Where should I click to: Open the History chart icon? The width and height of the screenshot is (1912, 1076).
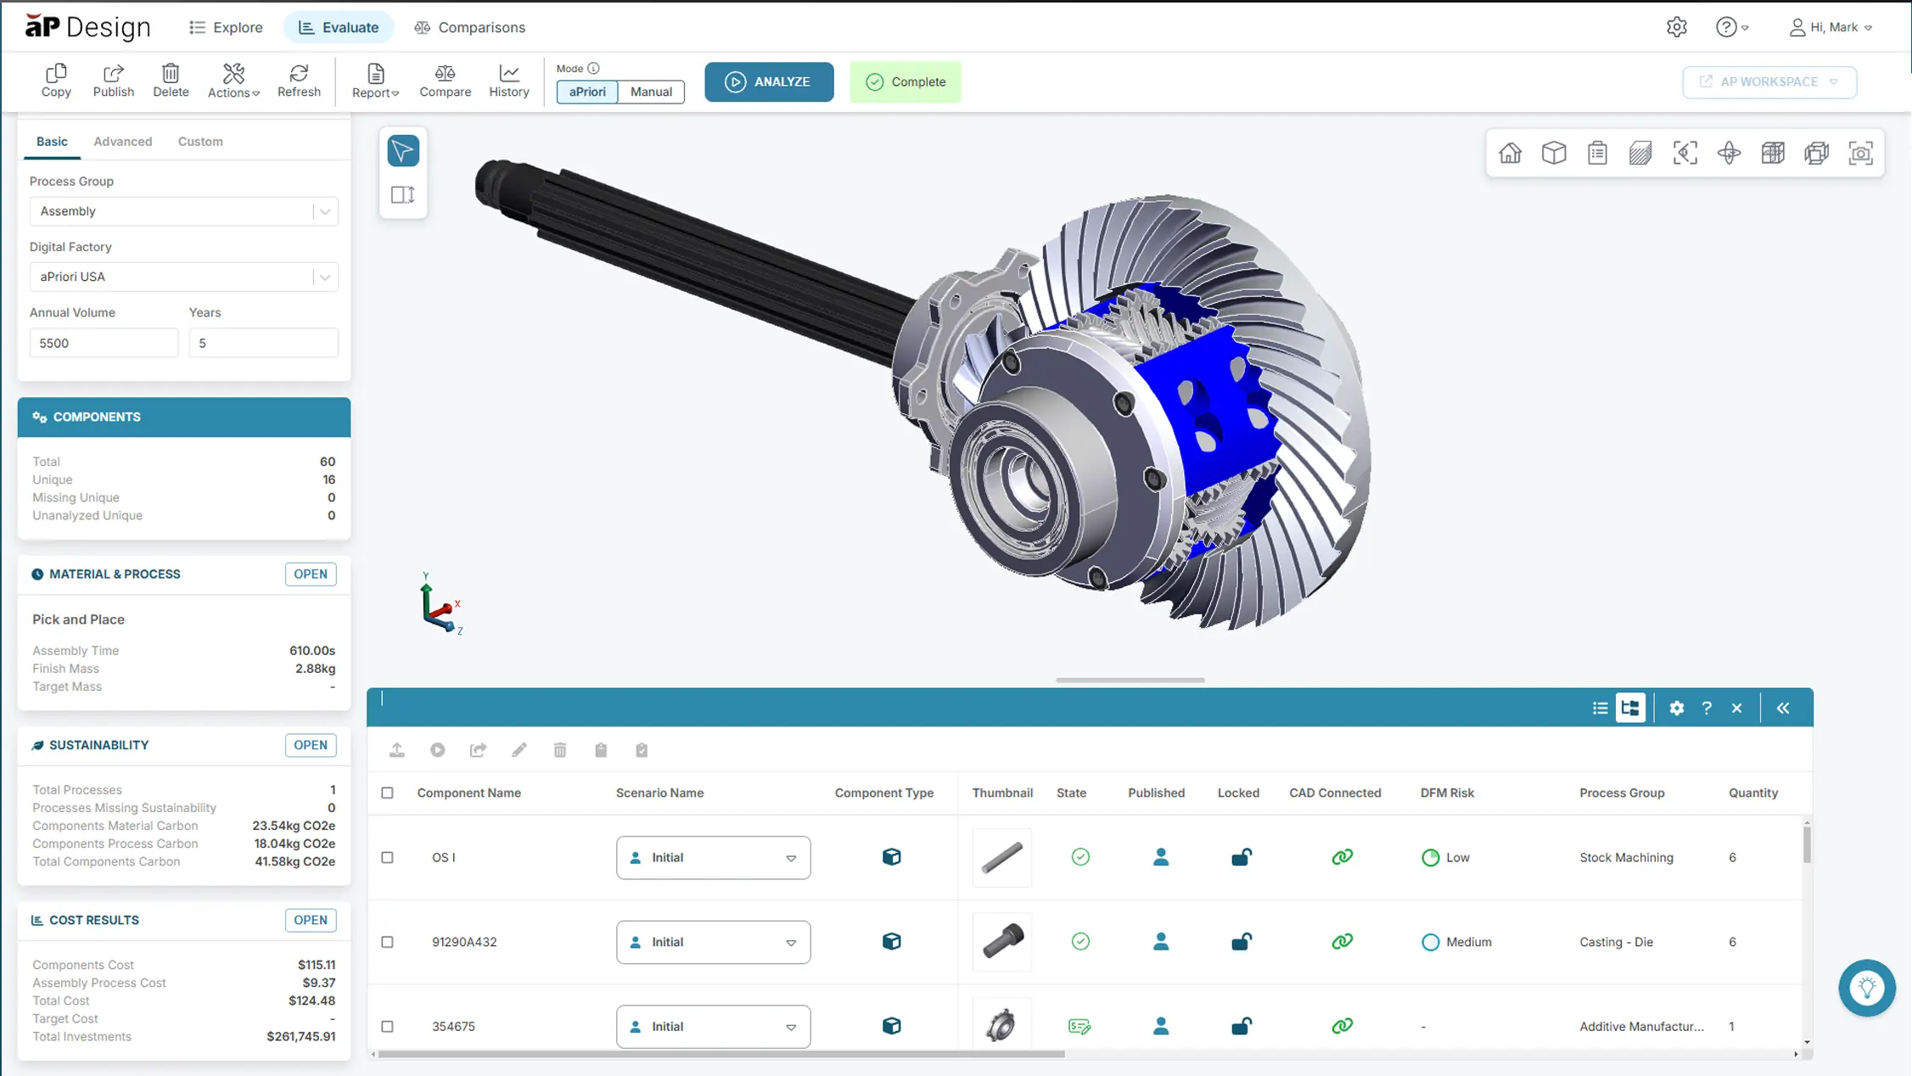(x=508, y=81)
